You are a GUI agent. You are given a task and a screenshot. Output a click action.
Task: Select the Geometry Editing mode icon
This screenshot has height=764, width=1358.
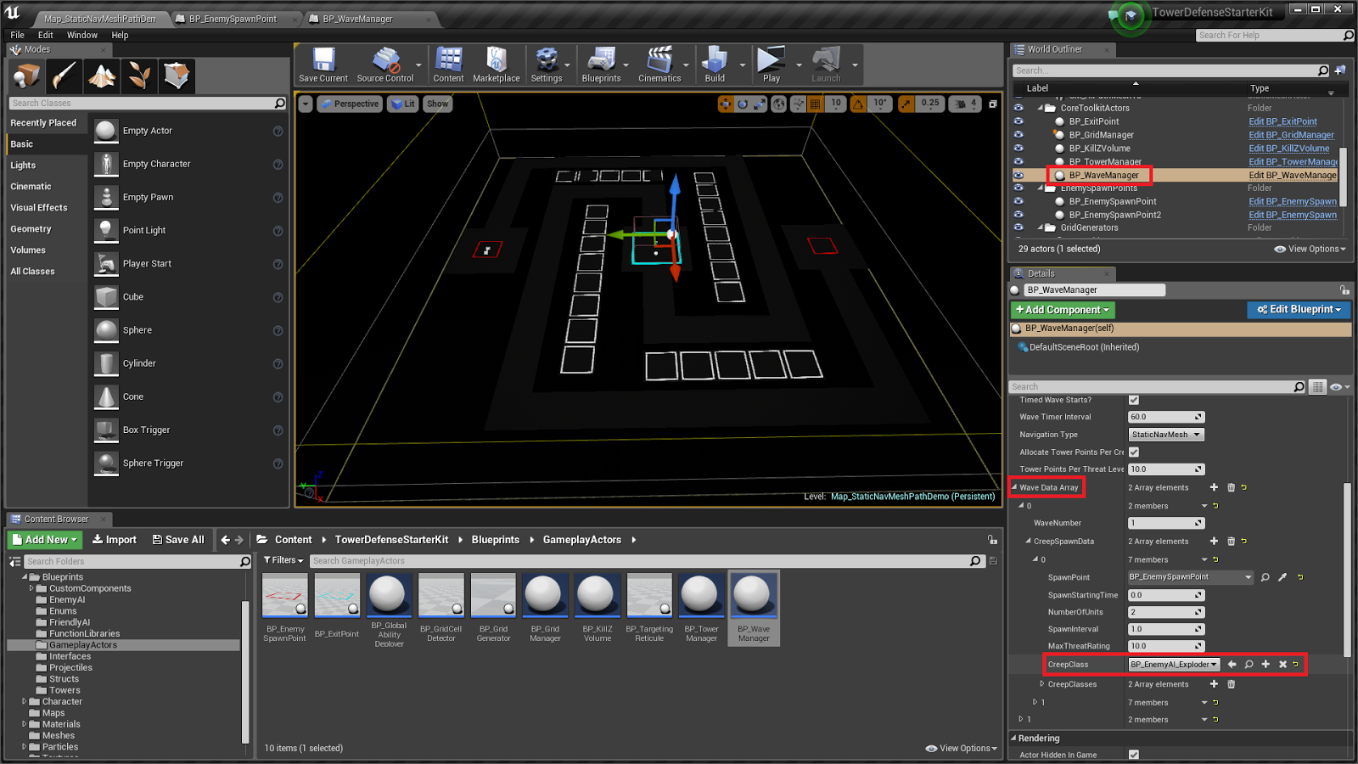coord(177,76)
